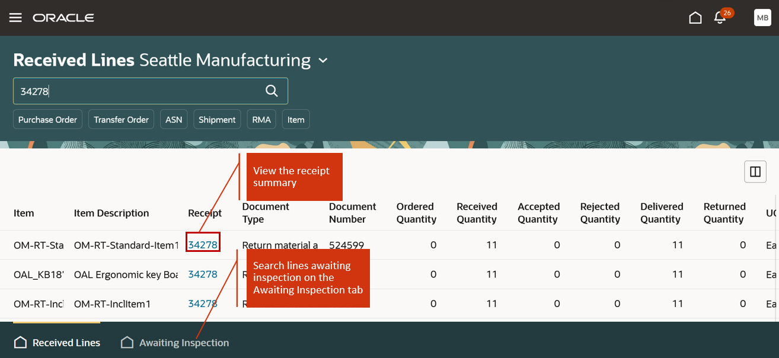Screen dimensions: 779x358
Task: Open receipt 34278 link in first row
Action: [x=203, y=245]
